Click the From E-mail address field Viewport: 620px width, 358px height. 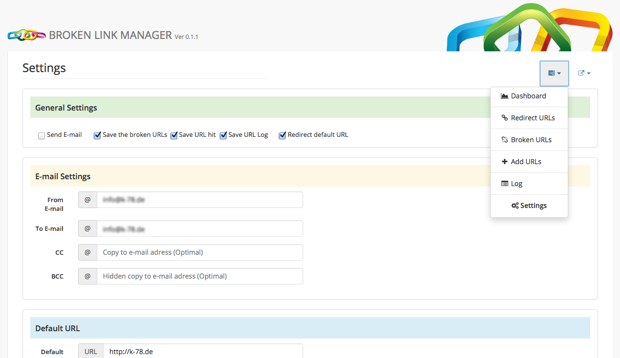200,200
